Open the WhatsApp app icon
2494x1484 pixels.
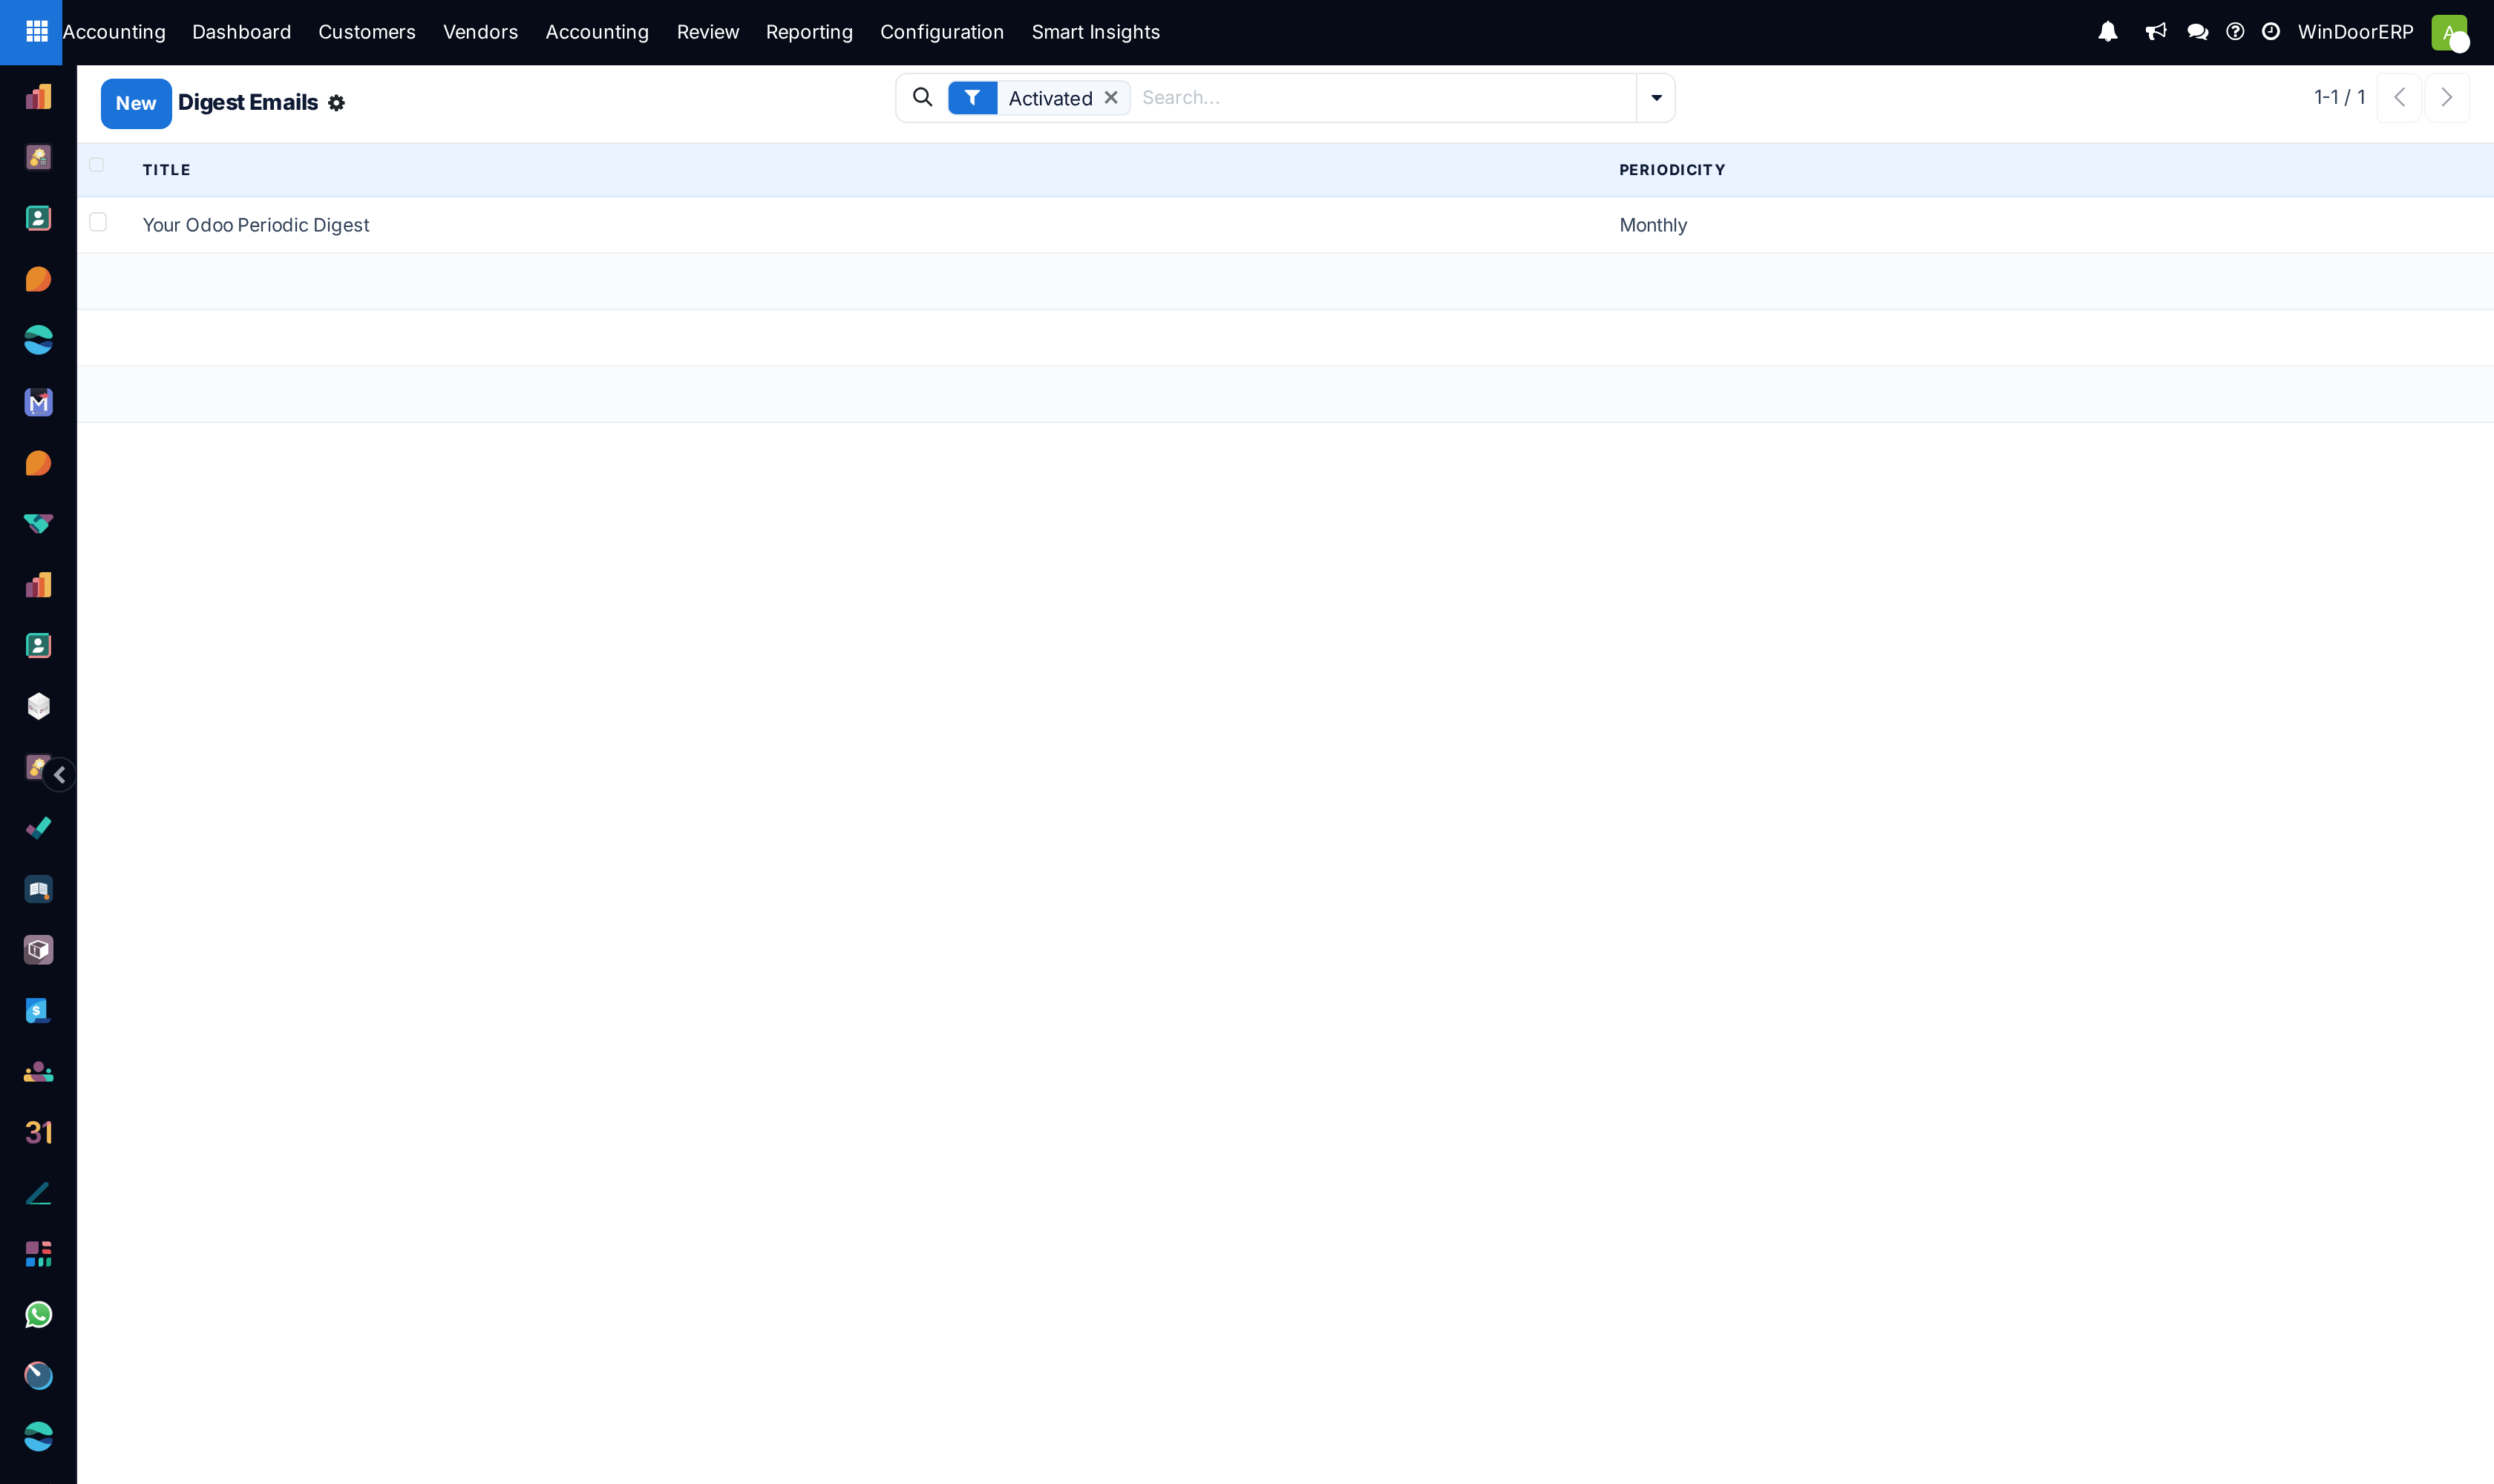[38, 1315]
